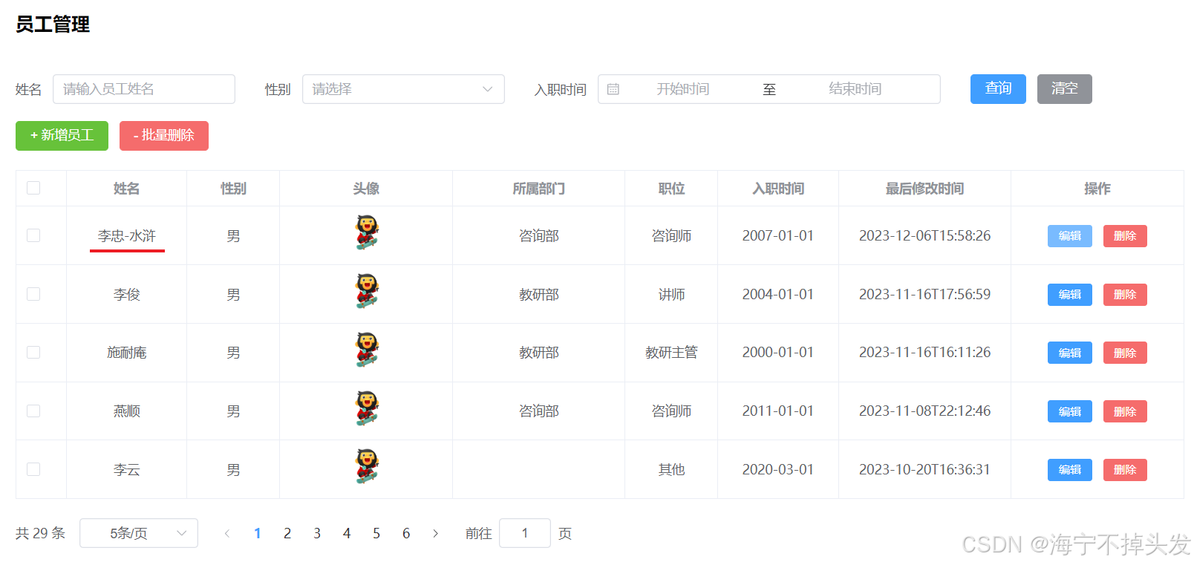Click the 最后修改时间 column header

pos(924,189)
